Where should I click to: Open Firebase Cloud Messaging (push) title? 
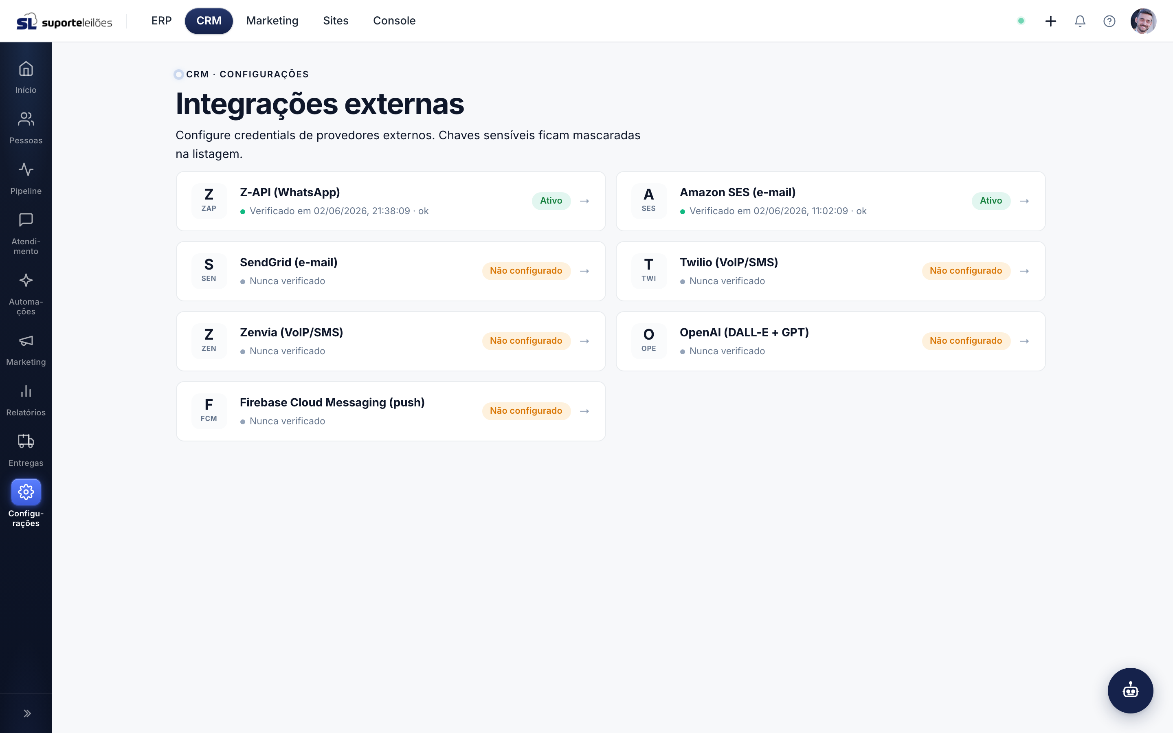(x=332, y=402)
